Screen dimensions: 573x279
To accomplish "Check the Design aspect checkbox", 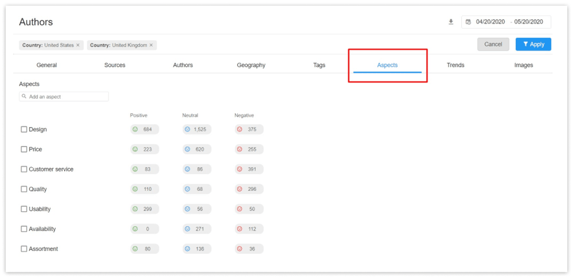I will click(24, 129).
